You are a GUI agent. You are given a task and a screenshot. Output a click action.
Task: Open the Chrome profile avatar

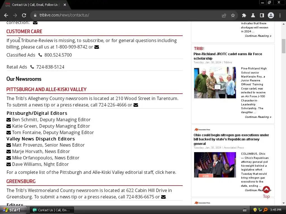[x=271, y=16]
